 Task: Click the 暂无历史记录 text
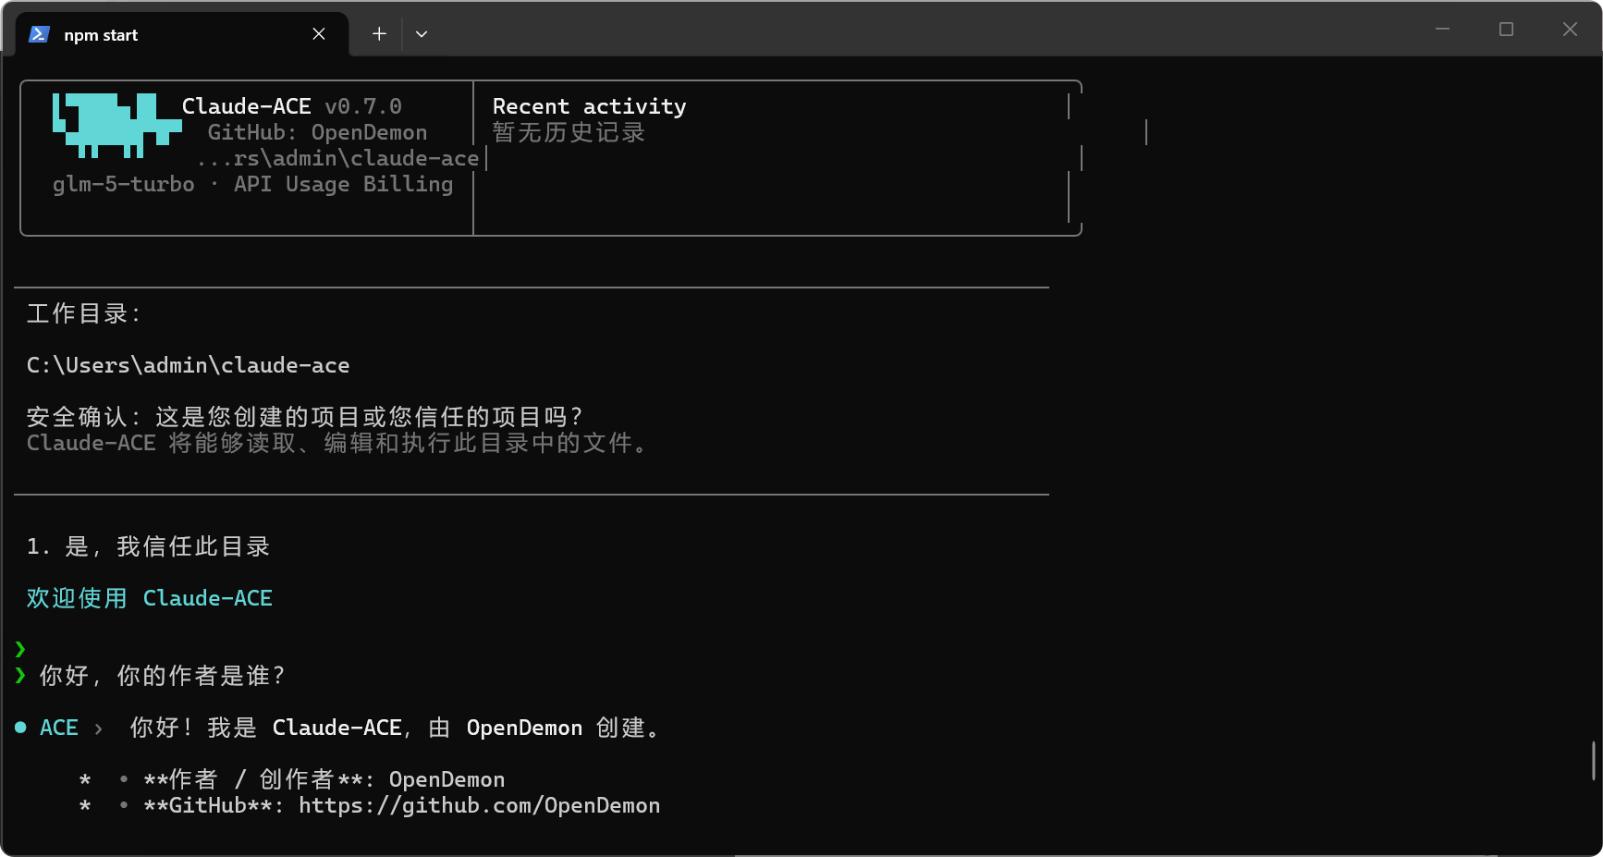tap(569, 132)
